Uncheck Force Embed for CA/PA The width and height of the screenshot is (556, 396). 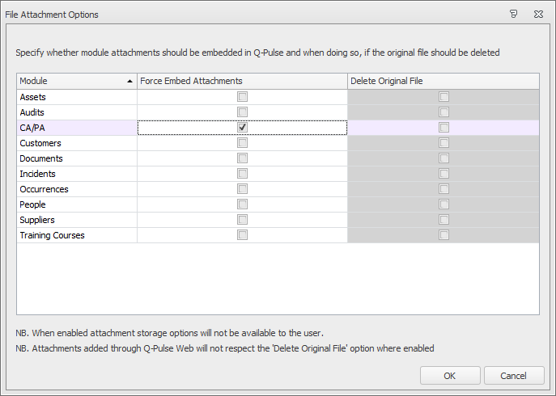pyautogui.click(x=242, y=128)
